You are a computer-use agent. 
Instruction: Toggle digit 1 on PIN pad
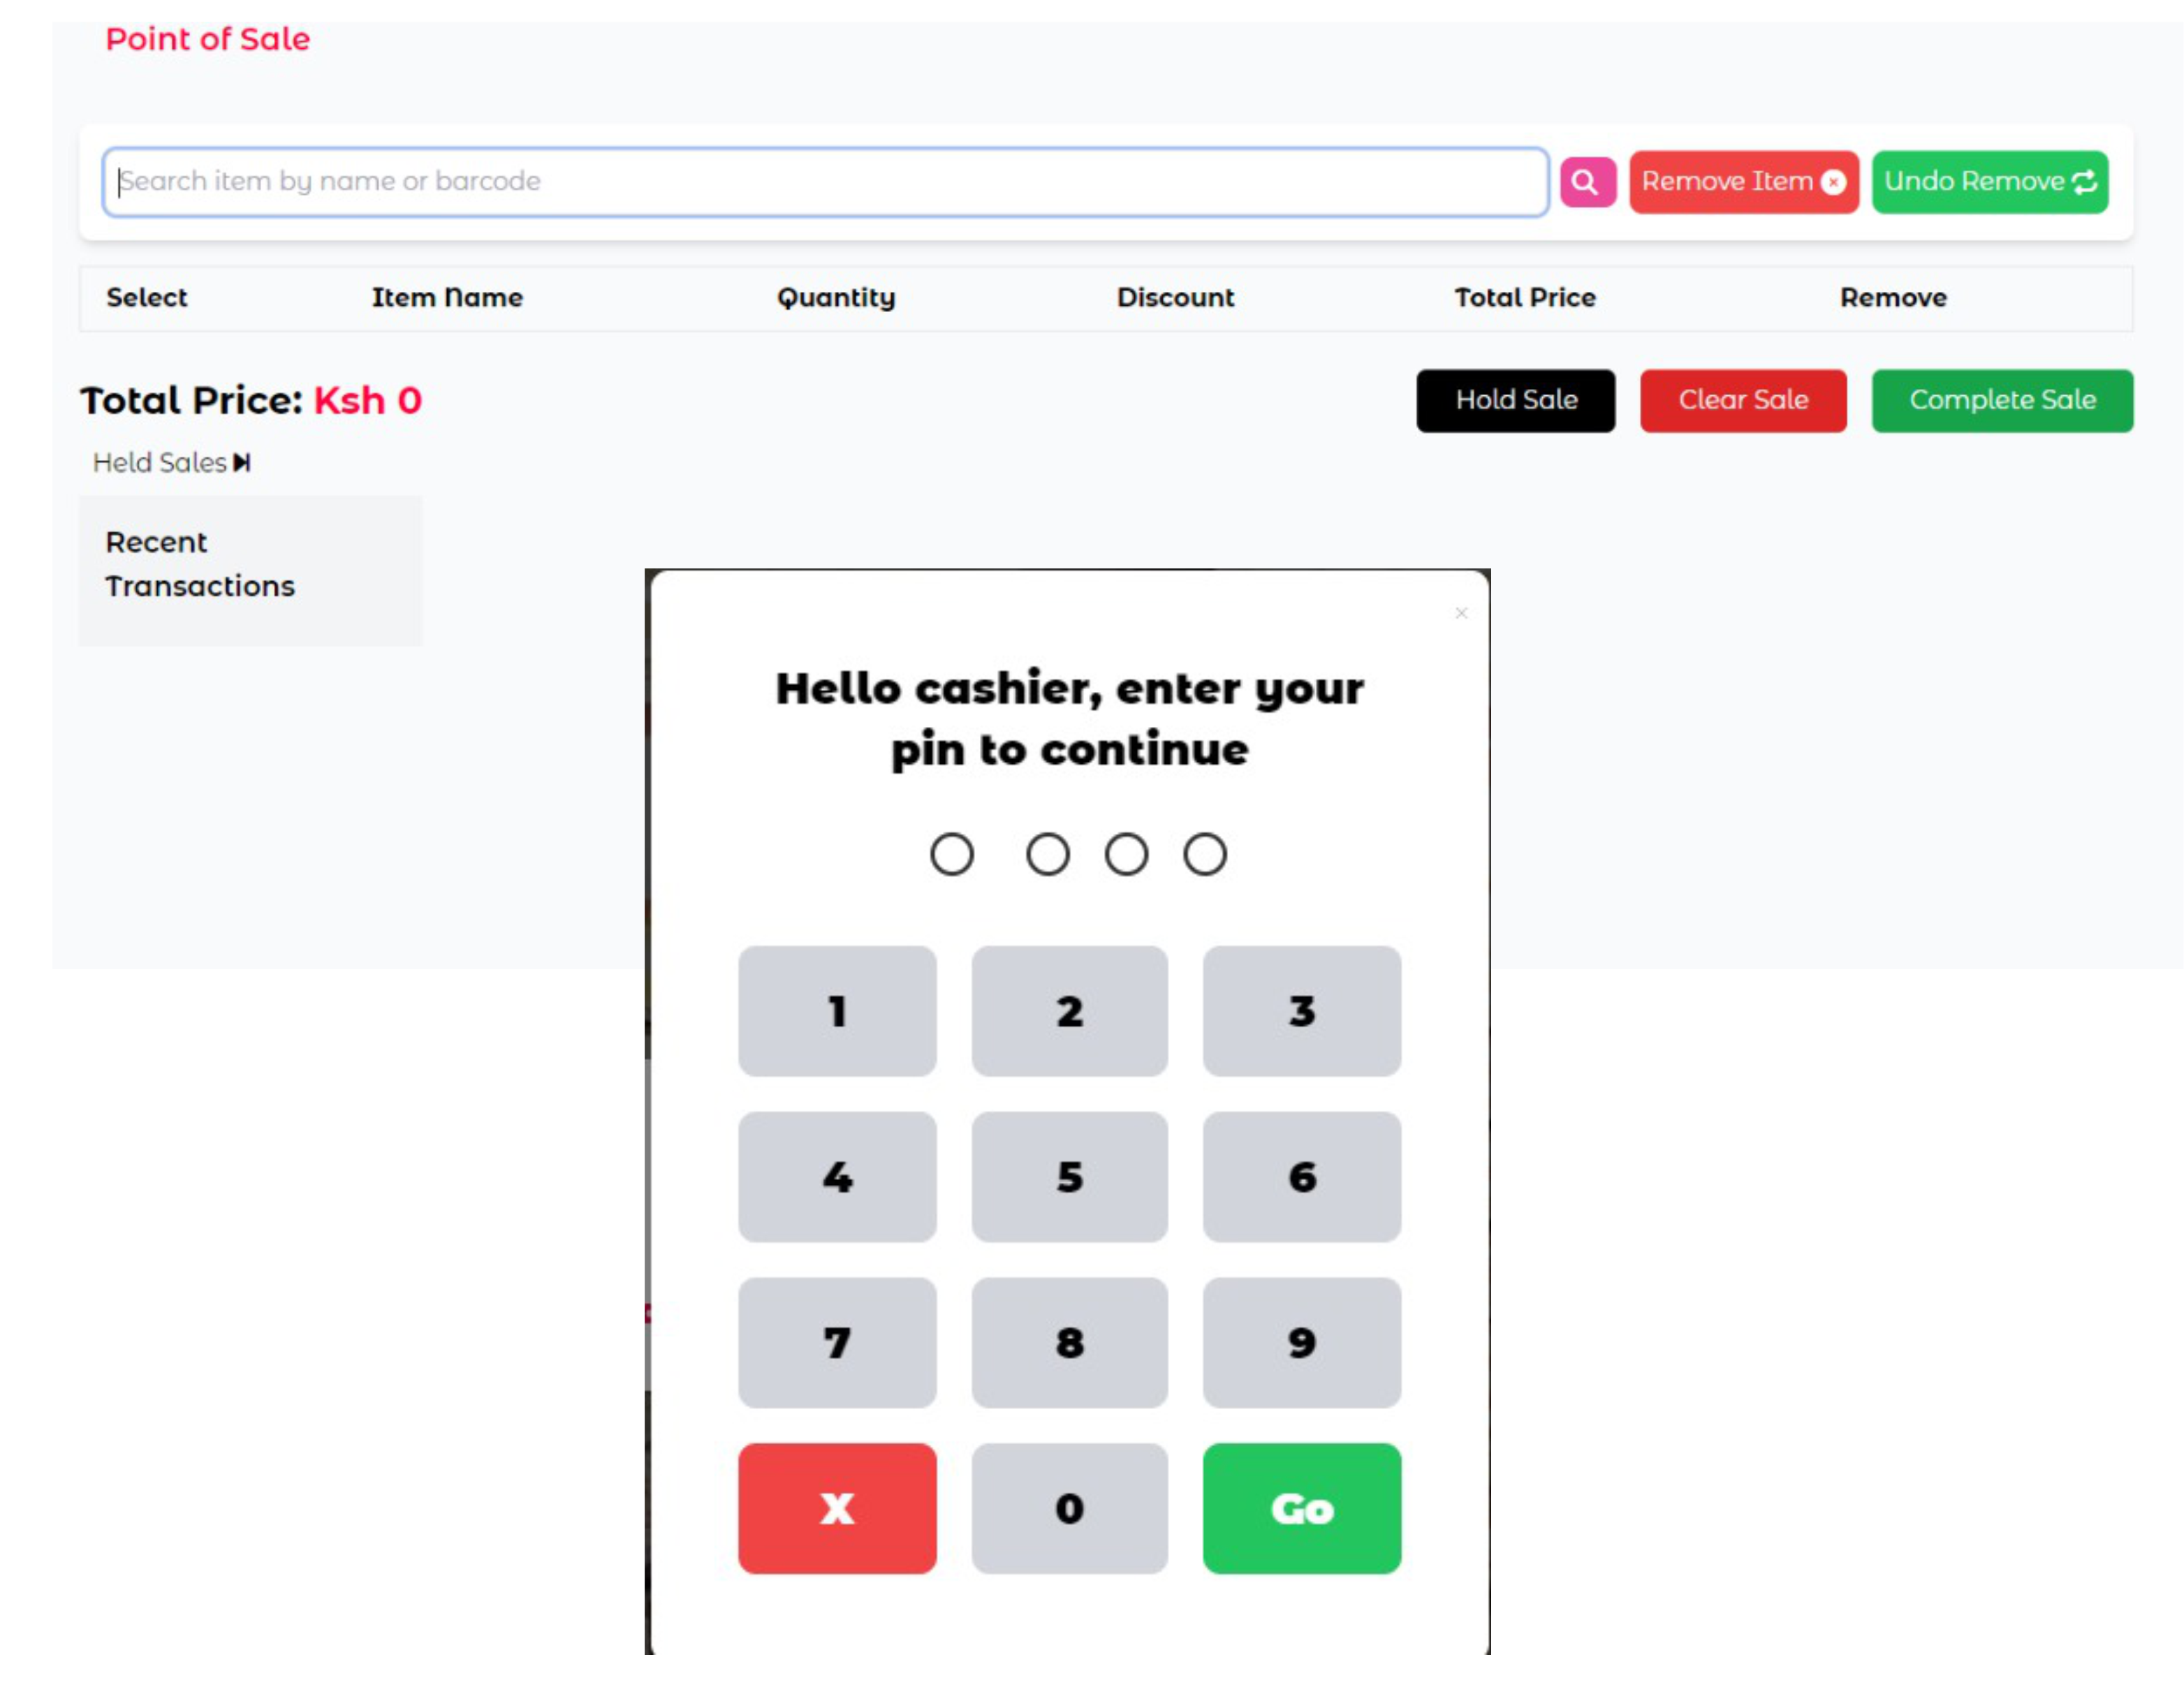coord(835,1010)
